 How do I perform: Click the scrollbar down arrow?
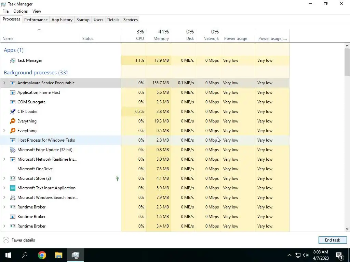(x=347, y=229)
